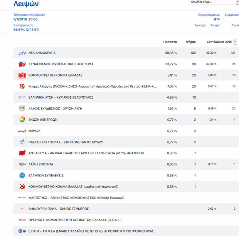Click the Εγγεγραμμένοι label
Viewport: 239px width, 236px height.
[x=209, y=15]
